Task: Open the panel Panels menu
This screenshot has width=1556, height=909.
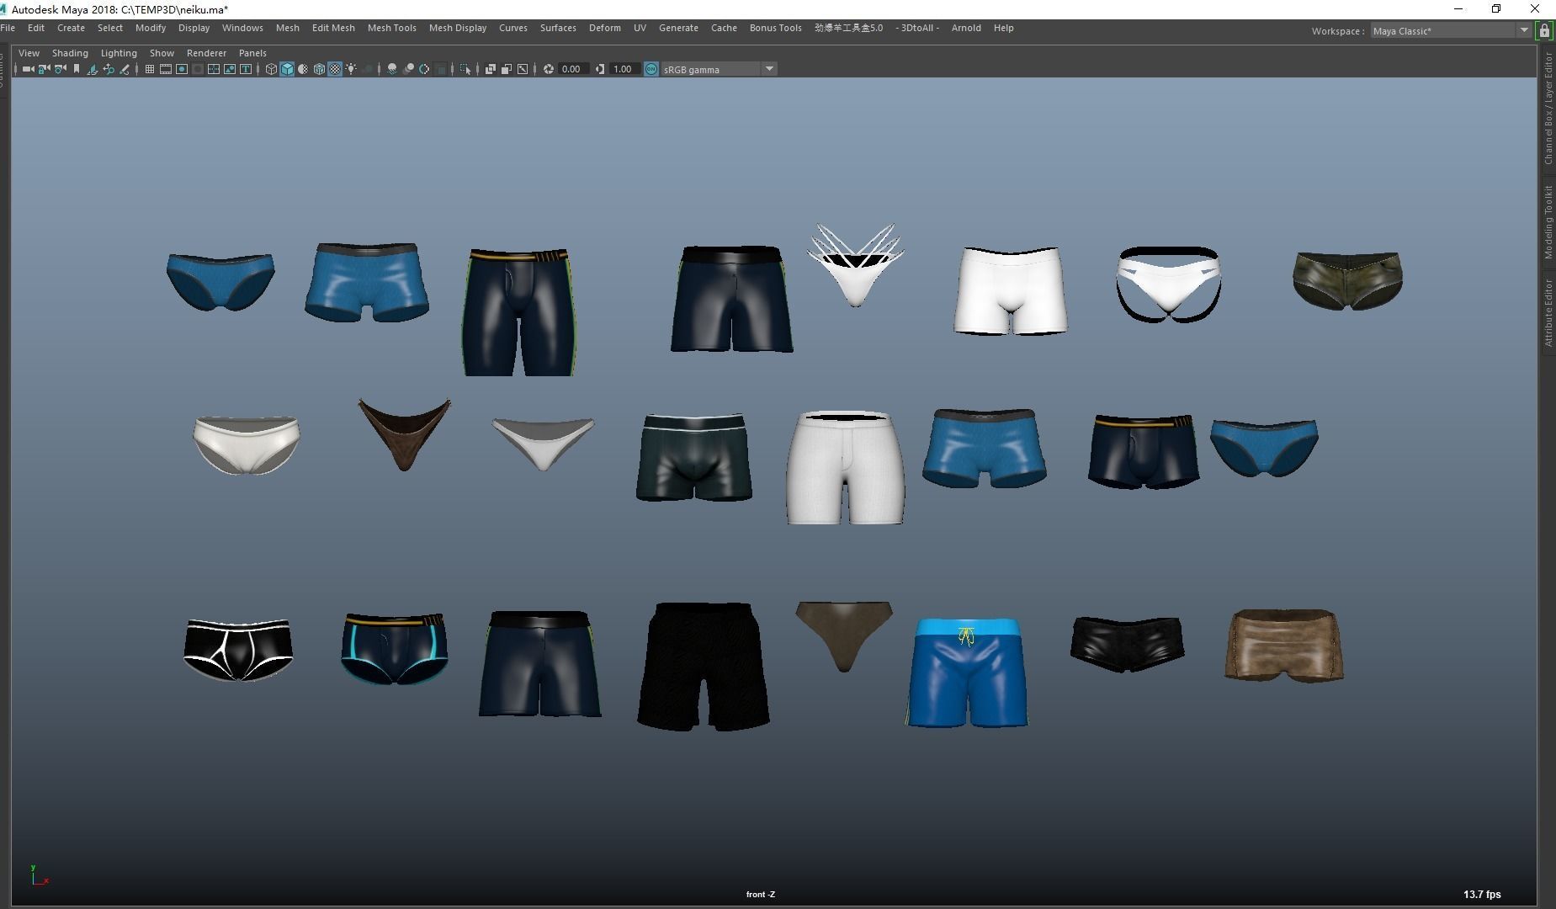Action: (252, 53)
